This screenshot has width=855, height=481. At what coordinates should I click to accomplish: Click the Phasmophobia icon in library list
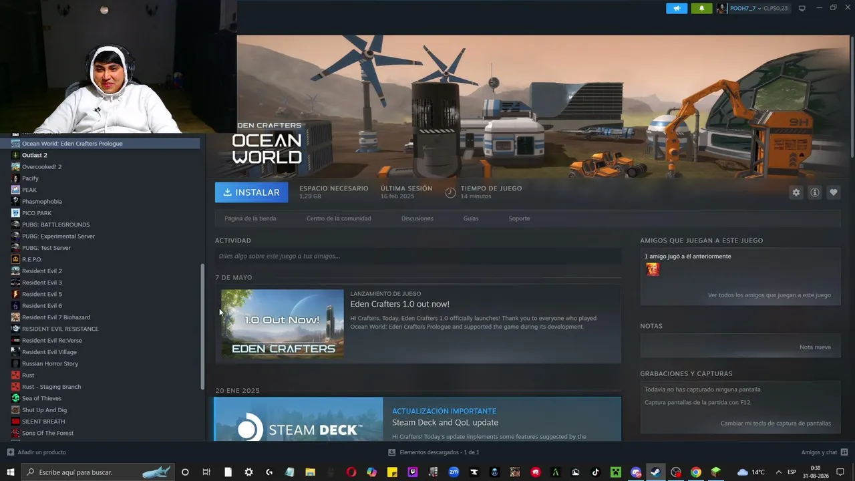pyautogui.click(x=15, y=201)
